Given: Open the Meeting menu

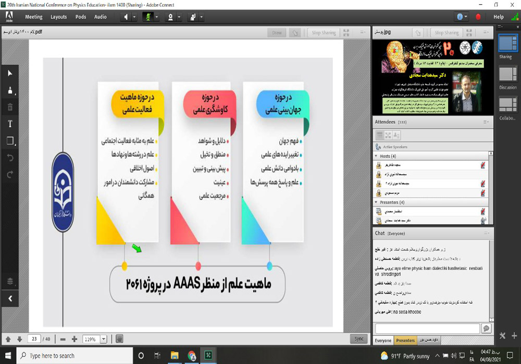Looking at the screenshot, I should (34, 17).
